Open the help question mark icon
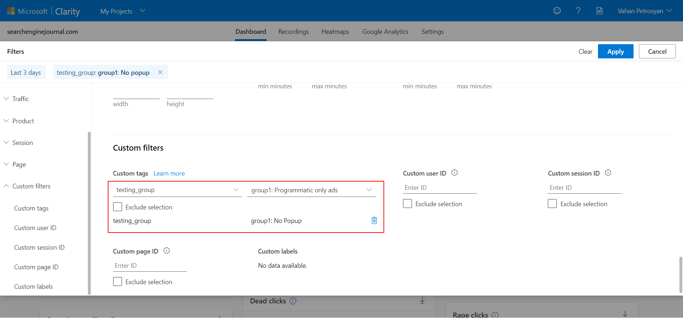The image size is (683, 318). click(x=578, y=11)
